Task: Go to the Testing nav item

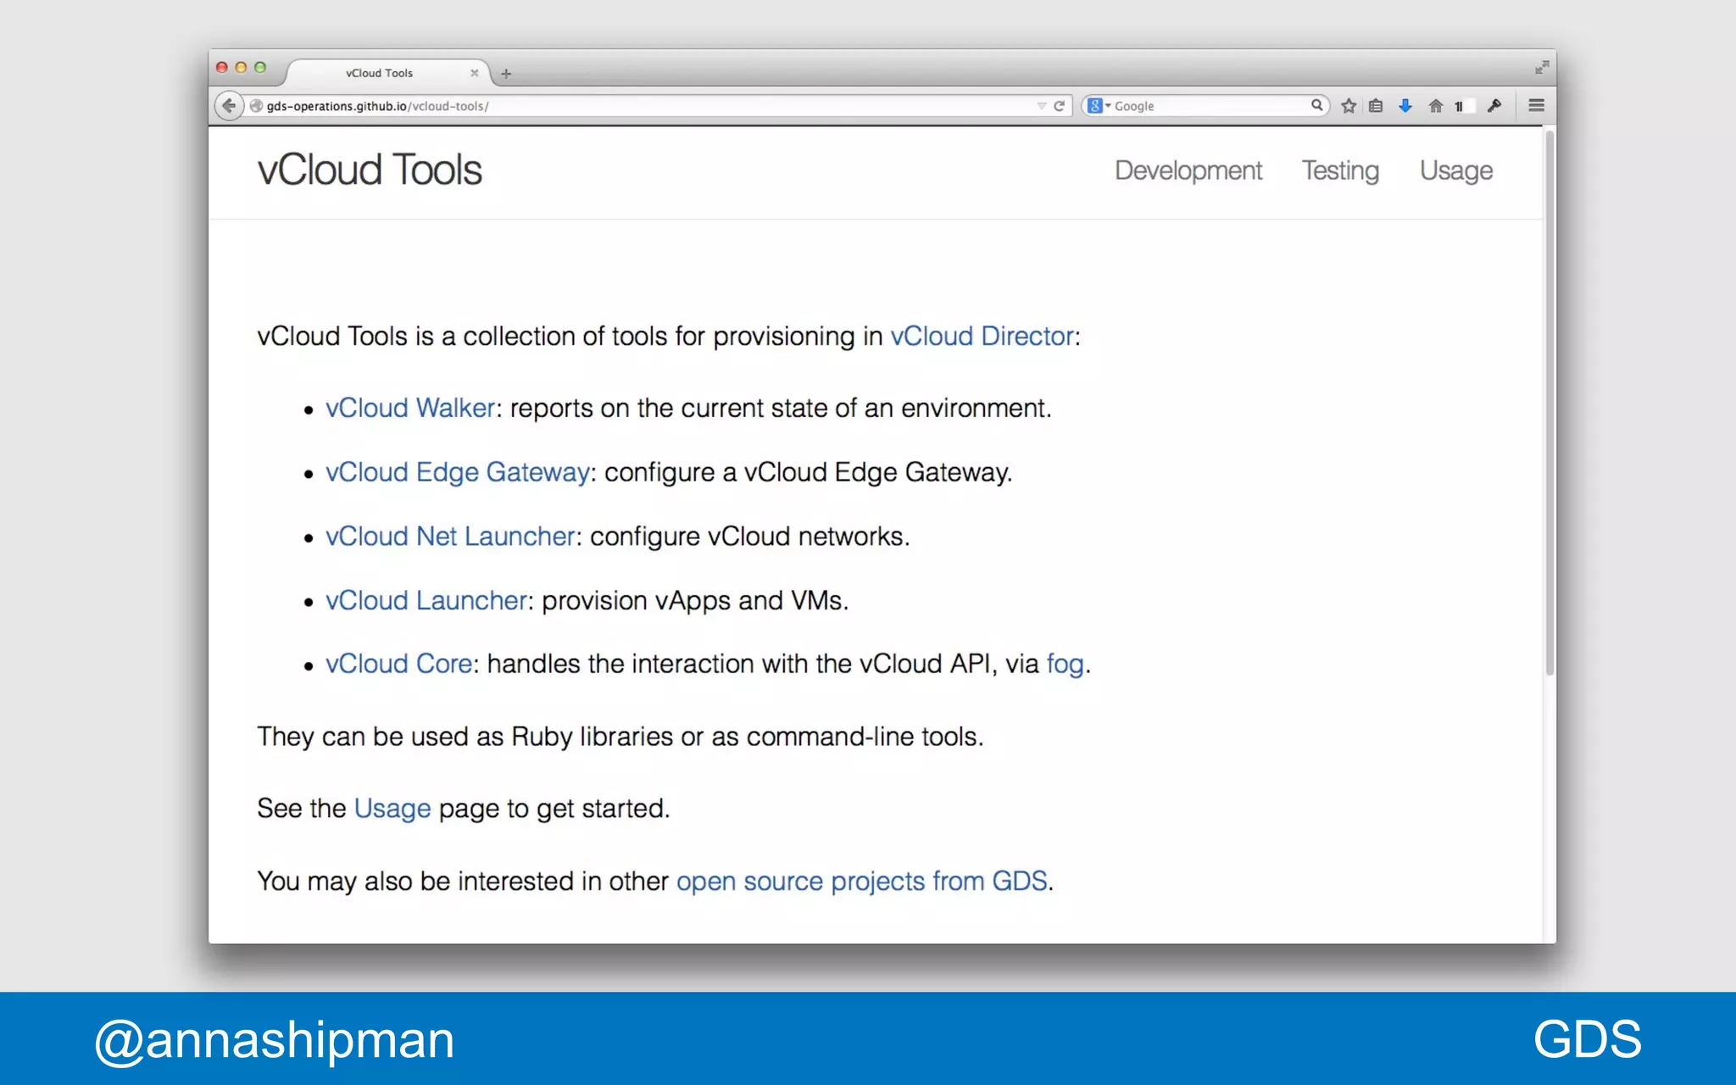Action: click(1339, 170)
